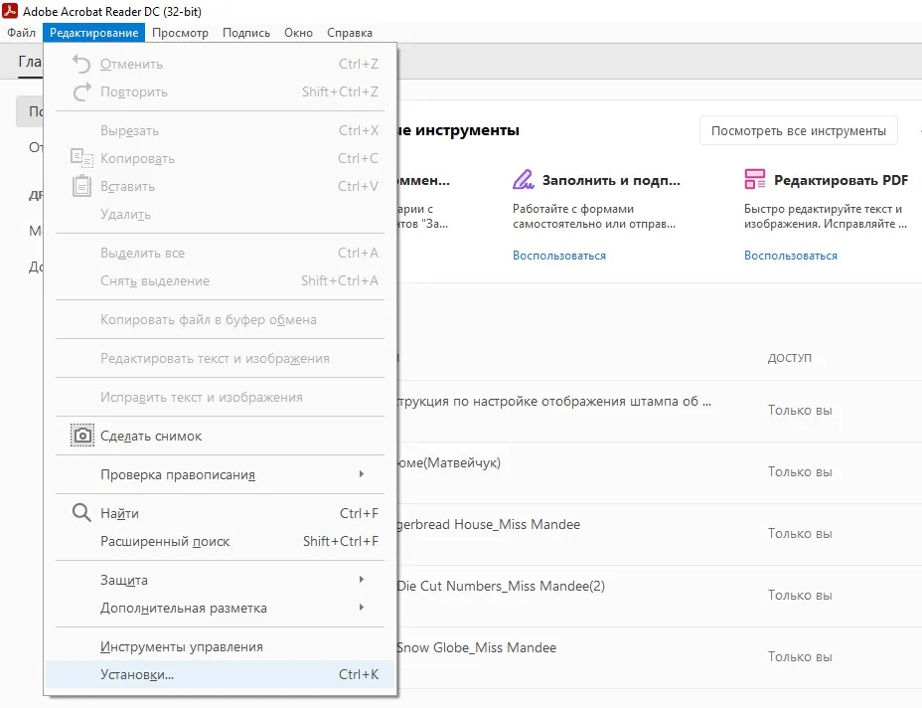
Task: Click the Redo arrow icon beside Повторить
Action: pyautogui.click(x=81, y=91)
